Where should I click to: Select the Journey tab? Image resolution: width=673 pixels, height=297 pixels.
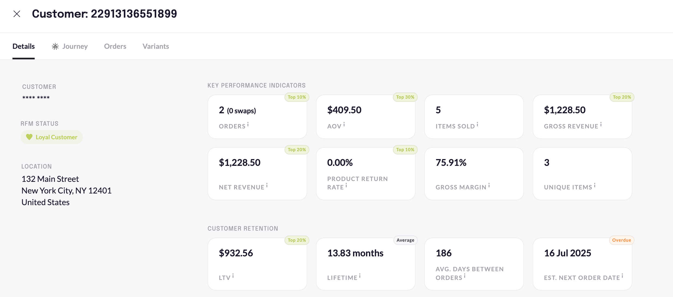[75, 46]
